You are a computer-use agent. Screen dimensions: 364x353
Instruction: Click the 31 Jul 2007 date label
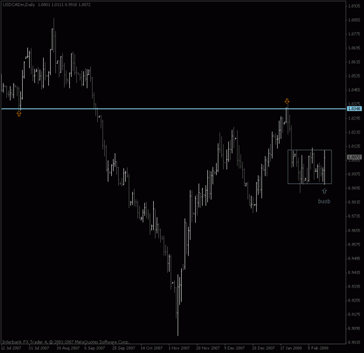39,348
